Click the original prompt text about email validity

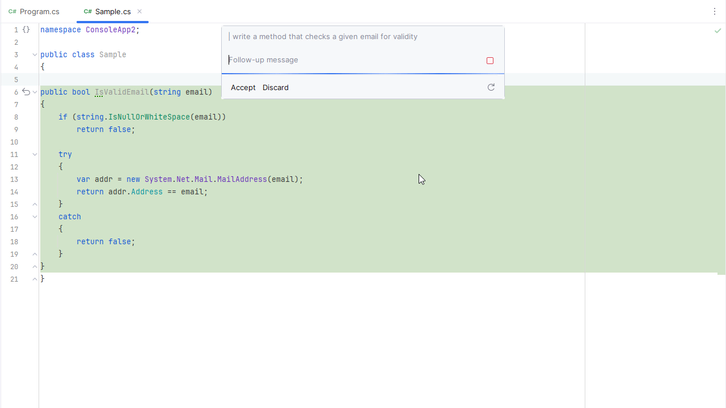[324, 36]
